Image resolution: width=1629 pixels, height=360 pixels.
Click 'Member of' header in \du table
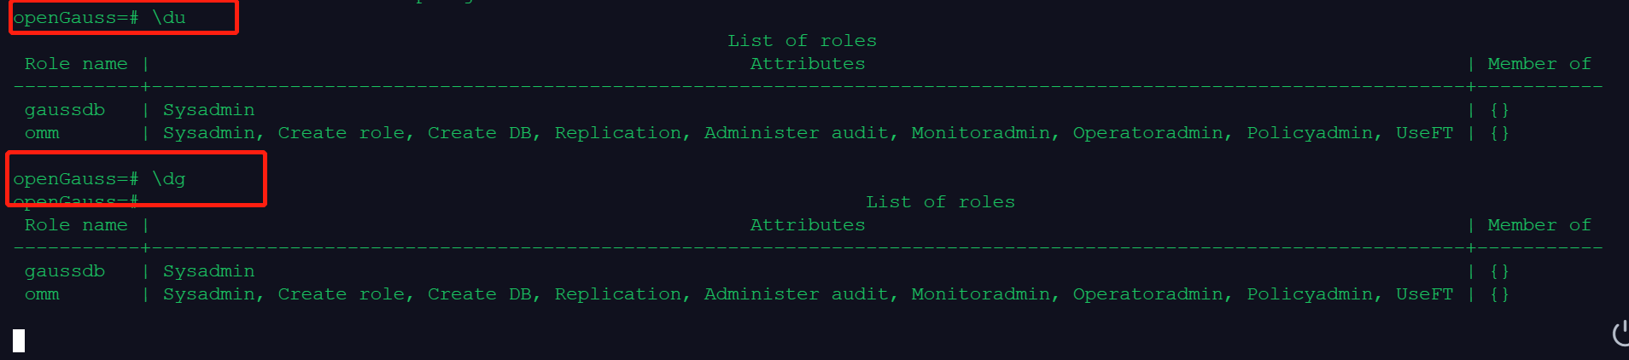click(x=1539, y=64)
